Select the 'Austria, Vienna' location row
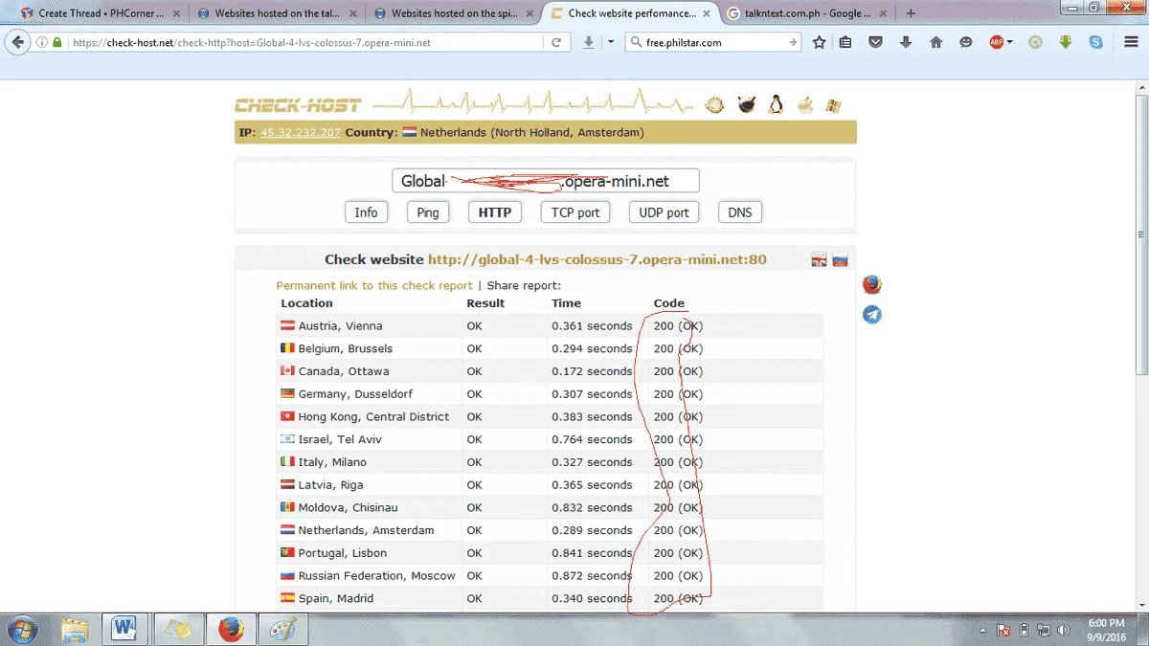The width and height of the screenshot is (1149, 646). tap(549, 325)
